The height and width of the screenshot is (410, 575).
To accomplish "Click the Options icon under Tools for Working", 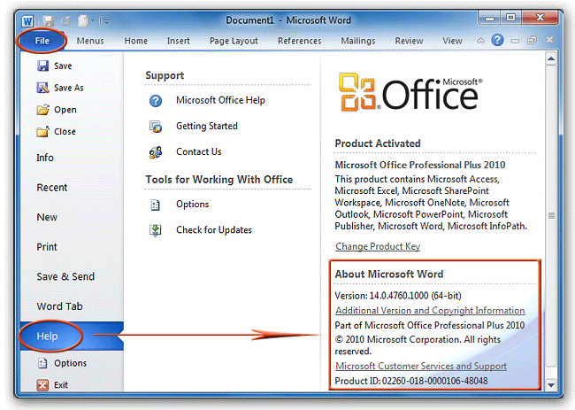I will [156, 205].
